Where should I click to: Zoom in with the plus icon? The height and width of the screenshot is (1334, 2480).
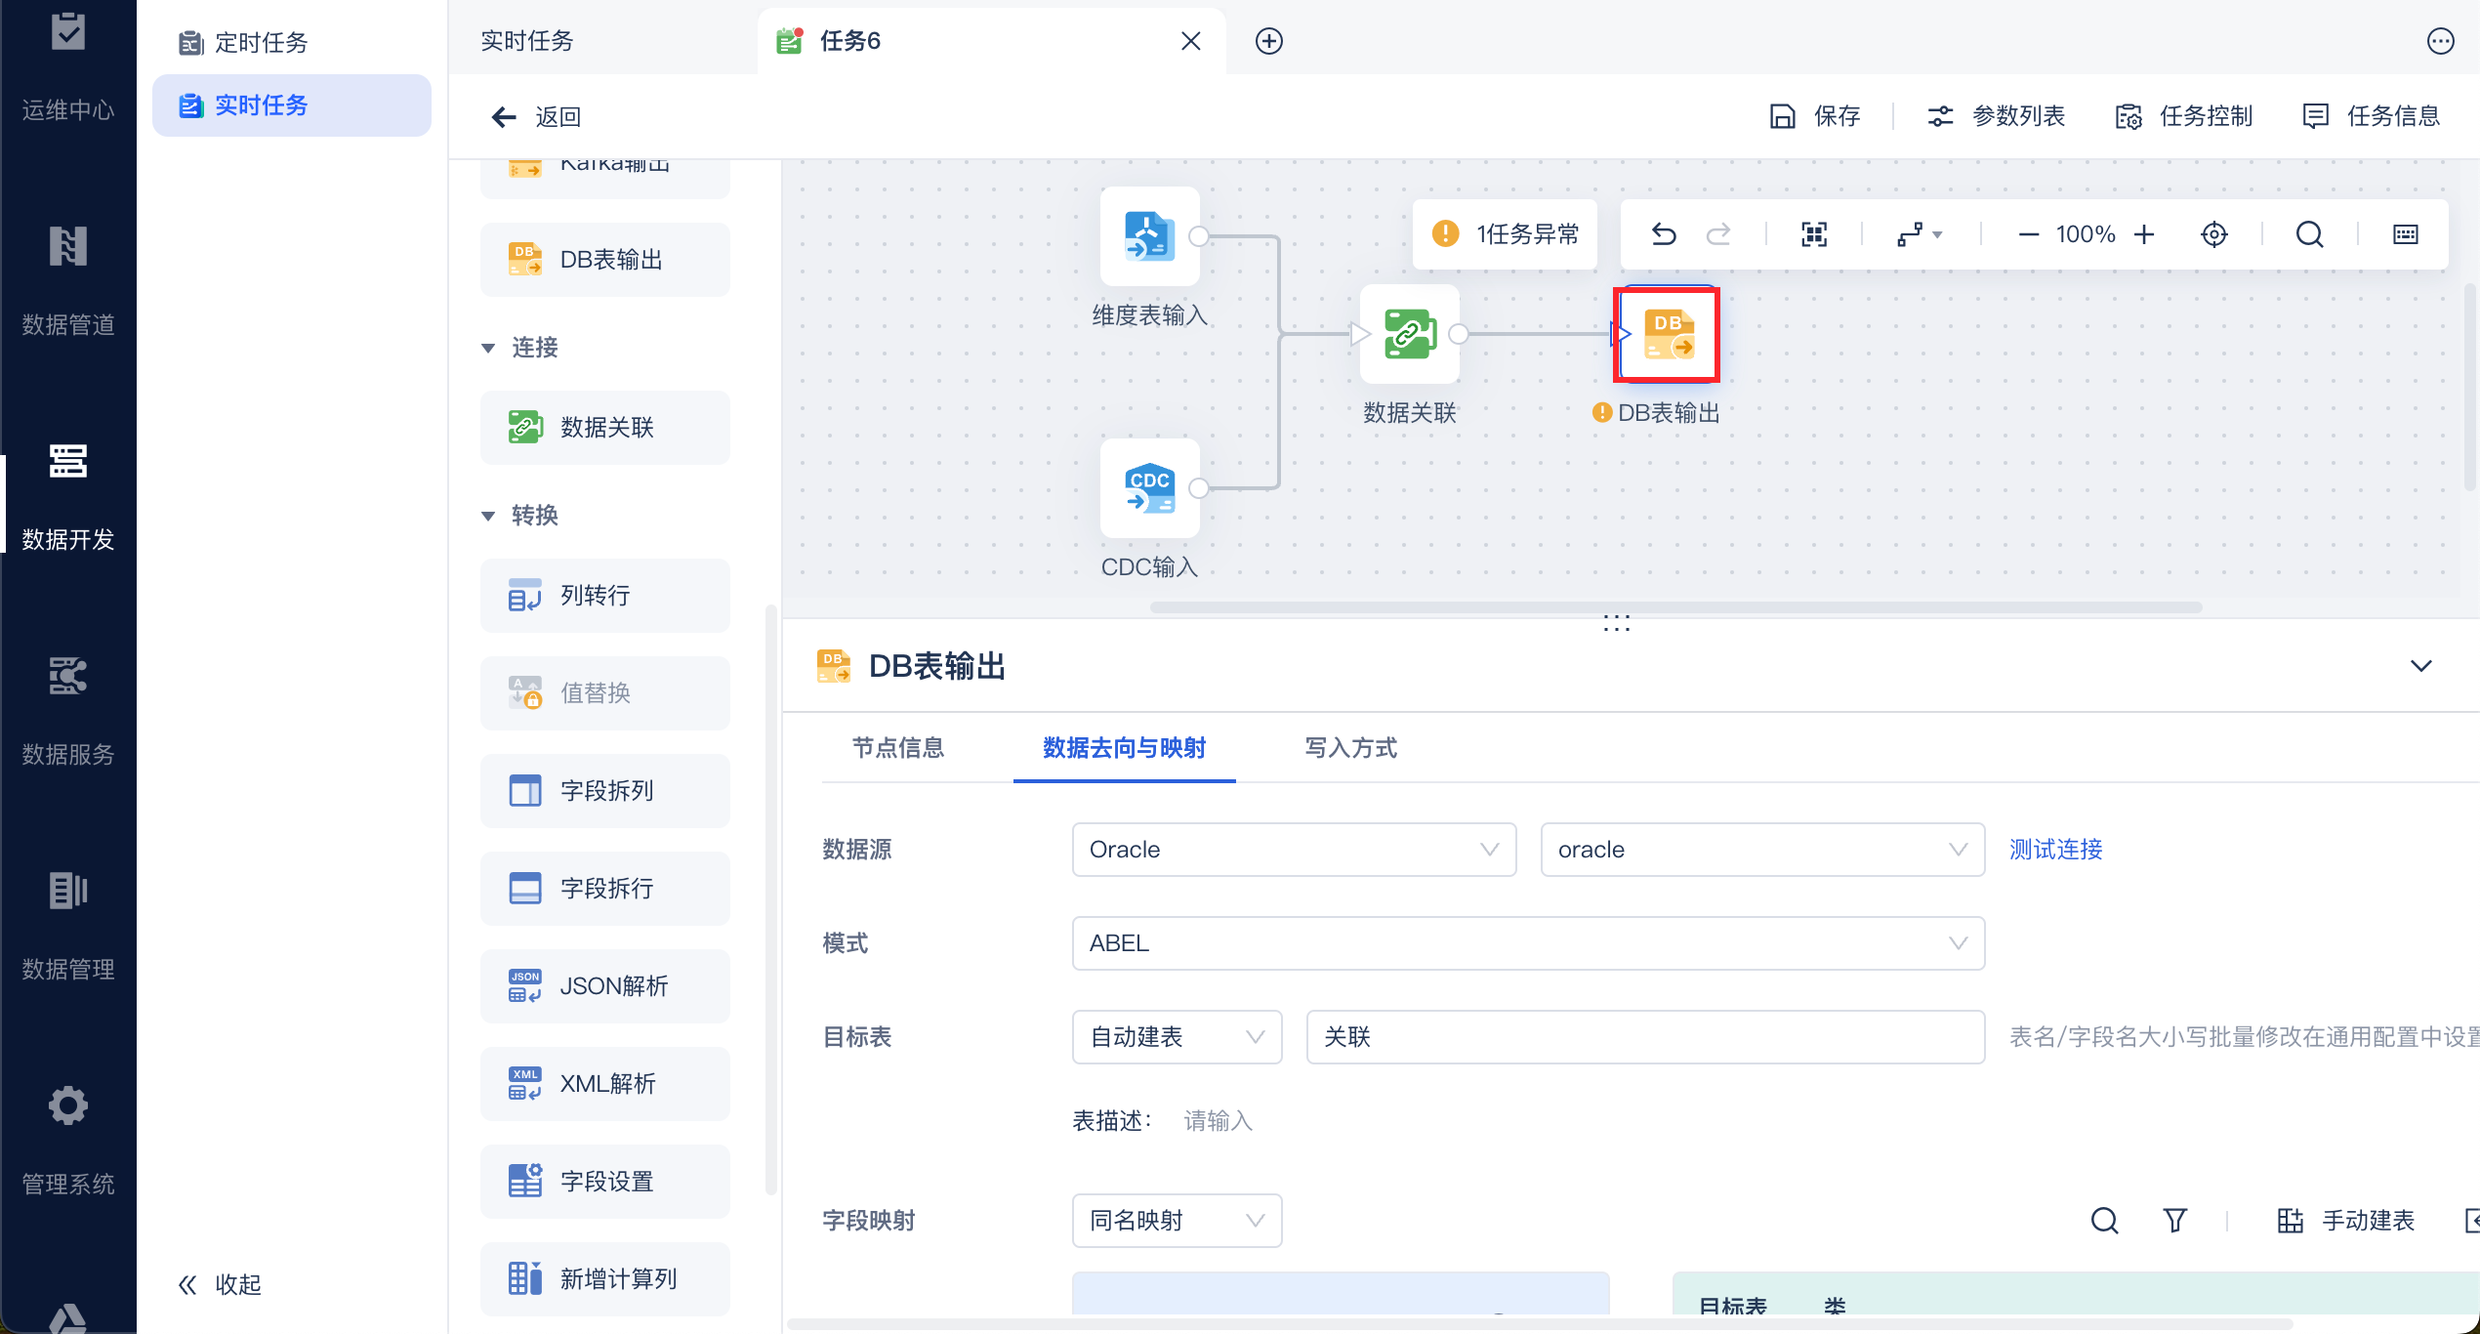[x=2144, y=234]
